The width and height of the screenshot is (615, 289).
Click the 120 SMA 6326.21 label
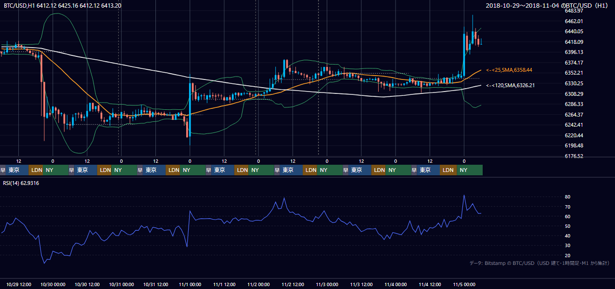[511, 85]
